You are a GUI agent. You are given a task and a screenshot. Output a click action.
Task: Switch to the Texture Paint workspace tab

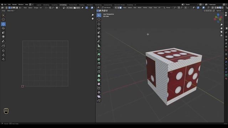click(73, 5)
